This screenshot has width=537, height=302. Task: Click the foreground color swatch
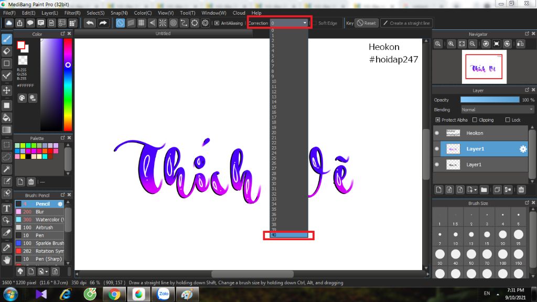(x=21, y=45)
